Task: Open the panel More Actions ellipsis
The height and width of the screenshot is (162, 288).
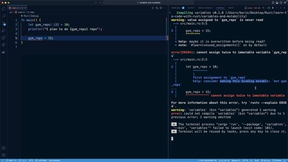Action: (x=277, y=8)
